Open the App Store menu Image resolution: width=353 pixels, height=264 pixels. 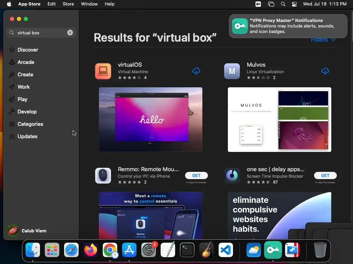[x=29, y=4]
